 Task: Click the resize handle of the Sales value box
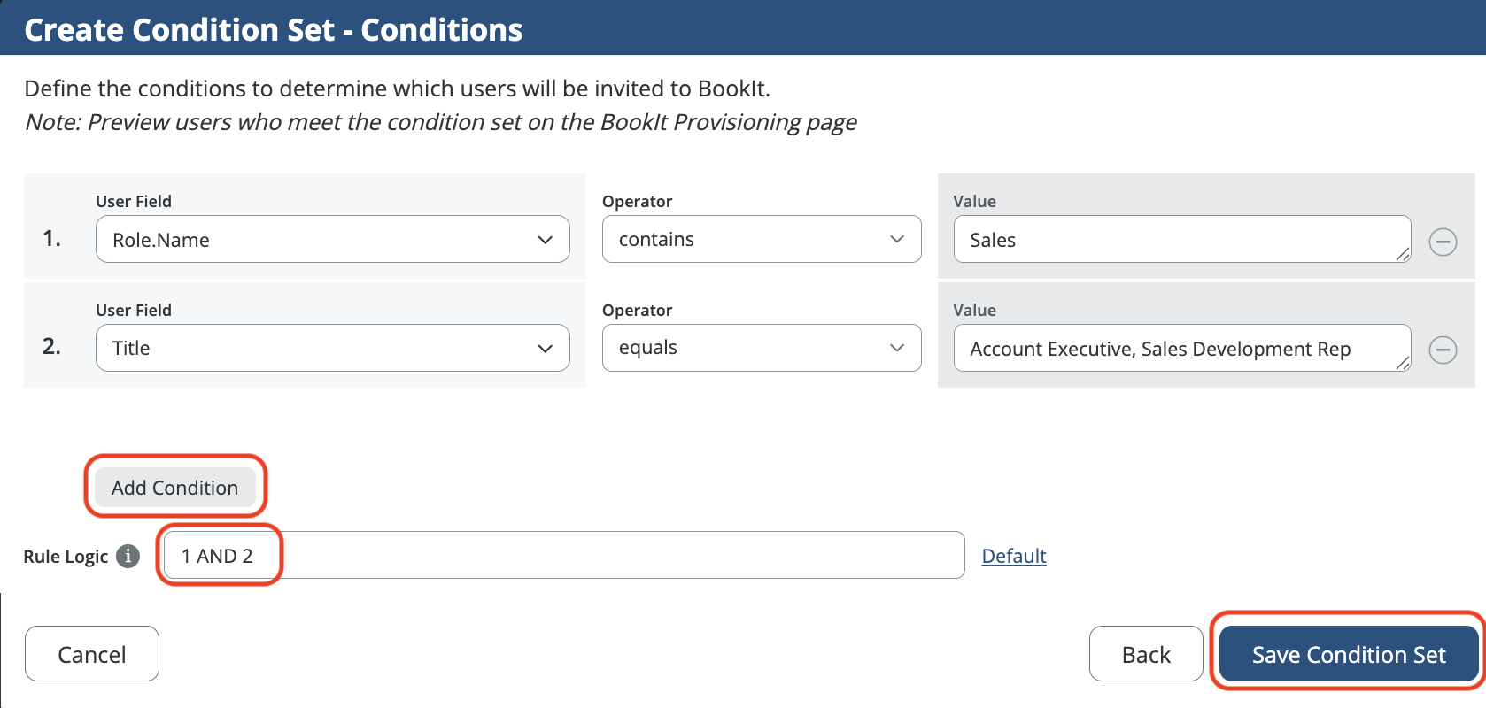pos(1403,255)
